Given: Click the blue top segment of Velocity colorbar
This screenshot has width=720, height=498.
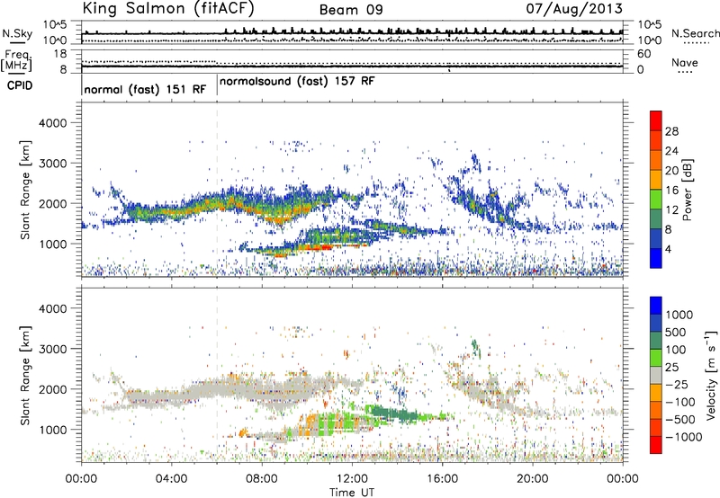Looking at the screenshot, I should 656,305.
